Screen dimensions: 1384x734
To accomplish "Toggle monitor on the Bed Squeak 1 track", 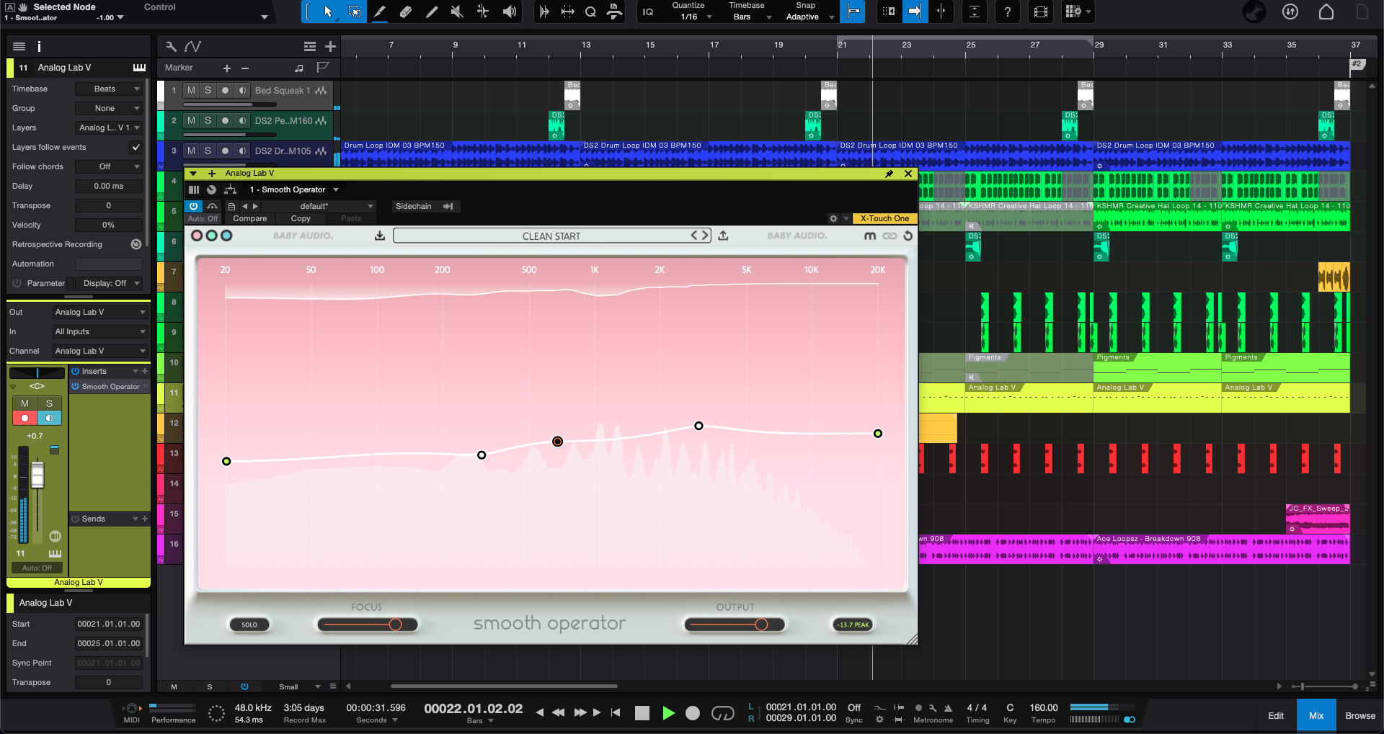I will point(242,90).
